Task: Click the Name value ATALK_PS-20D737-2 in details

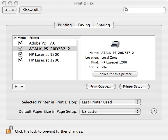Action: 117,53
